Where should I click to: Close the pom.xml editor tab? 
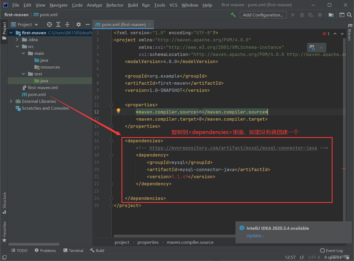[x=150, y=24]
